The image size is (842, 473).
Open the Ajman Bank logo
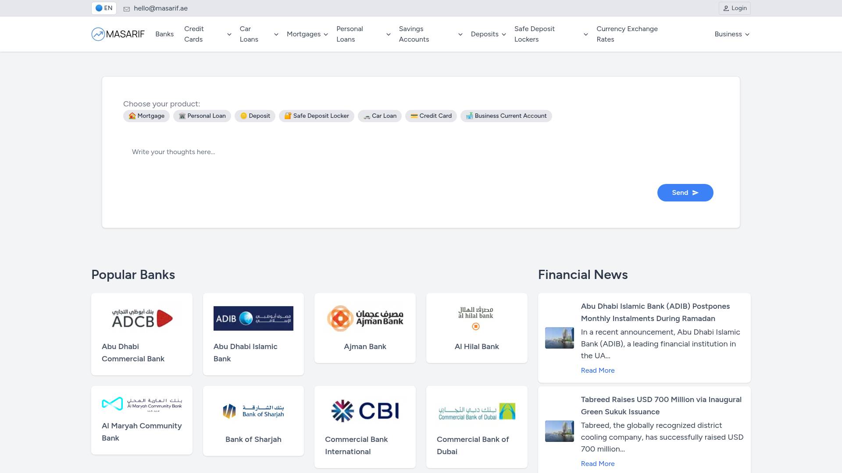click(365, 318)
